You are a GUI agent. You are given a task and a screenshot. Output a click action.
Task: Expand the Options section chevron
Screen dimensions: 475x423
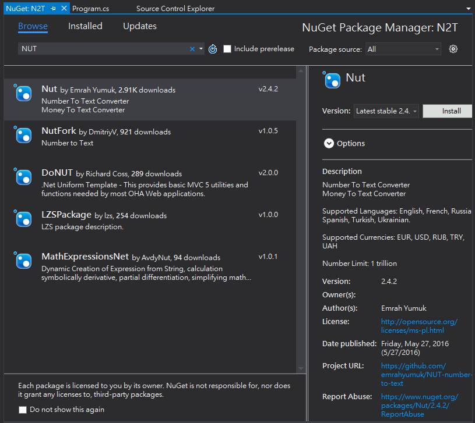[x=329, y=143]
